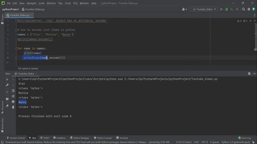This screenshot has width=257, height=144.
Task: Click the down arrow in Run panel
Action: (13, 85)
